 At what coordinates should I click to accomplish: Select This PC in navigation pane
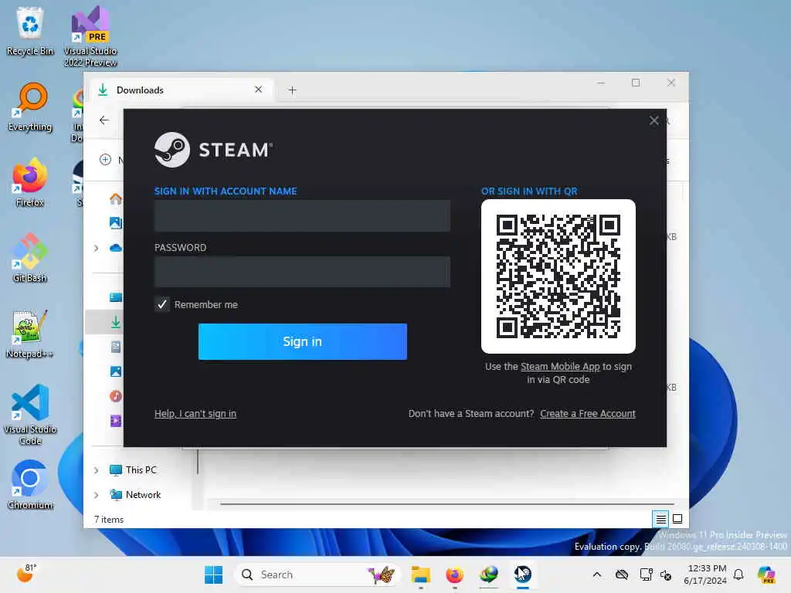133,470
